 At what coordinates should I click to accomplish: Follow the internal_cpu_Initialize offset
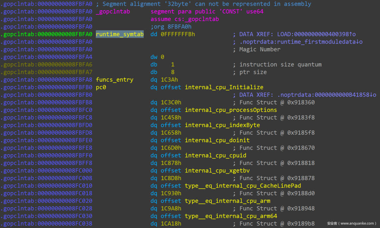click(224, 87)
